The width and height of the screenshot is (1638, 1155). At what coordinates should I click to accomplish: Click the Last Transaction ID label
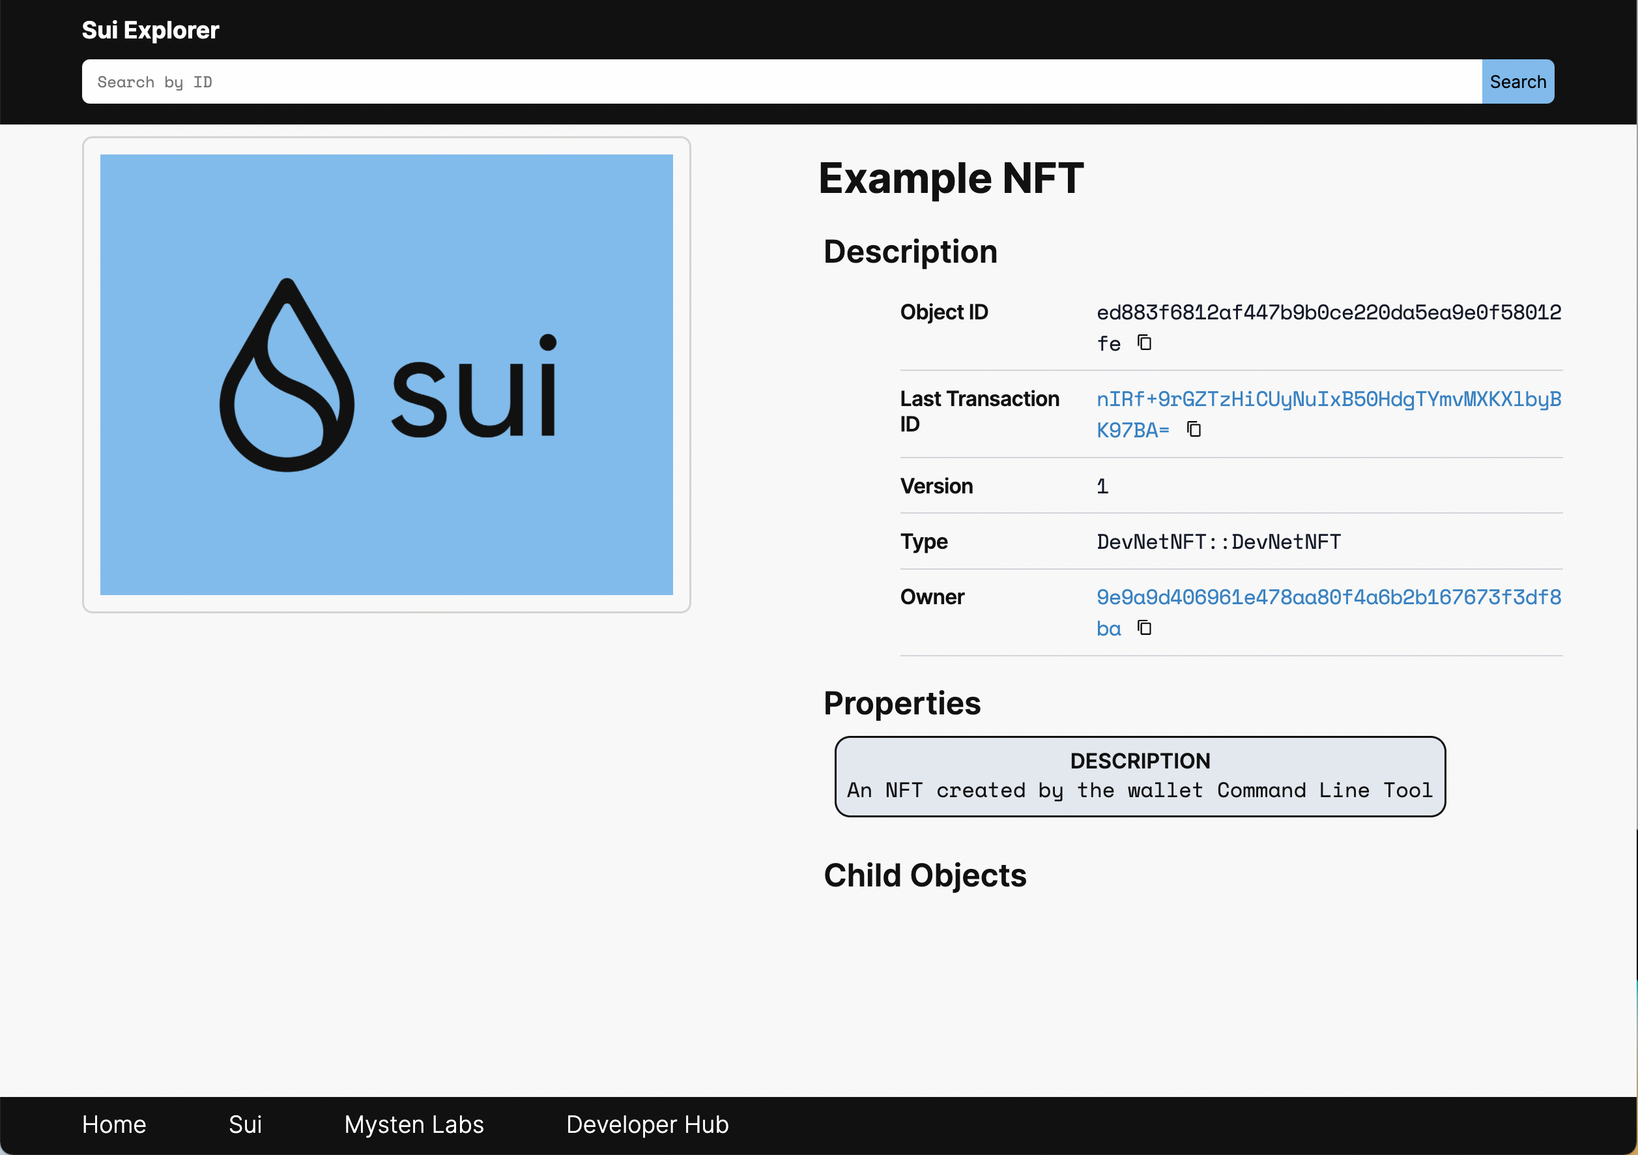pyautogui.click(x=979, y=411)
